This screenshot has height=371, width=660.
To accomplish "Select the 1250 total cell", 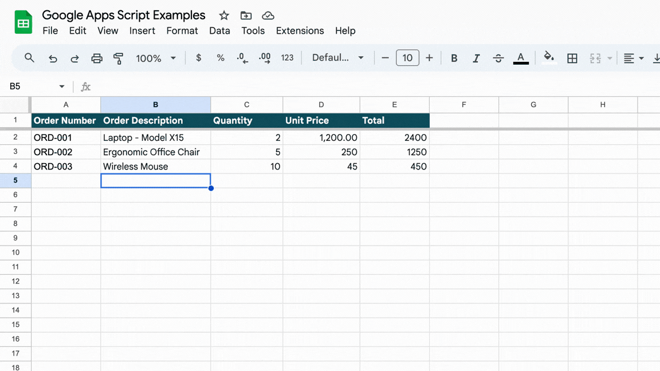I will [394, 152].
